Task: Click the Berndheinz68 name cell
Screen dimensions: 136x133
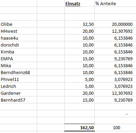Action: click(19, 72)
